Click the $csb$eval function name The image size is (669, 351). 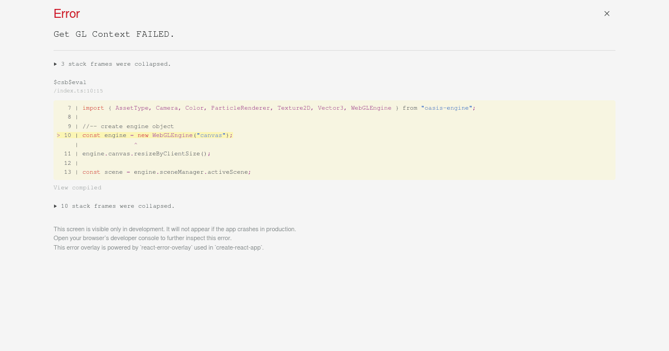coord(70,82)
